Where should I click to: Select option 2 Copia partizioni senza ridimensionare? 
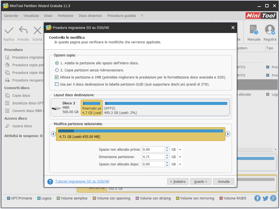click(x=57, y=70)
